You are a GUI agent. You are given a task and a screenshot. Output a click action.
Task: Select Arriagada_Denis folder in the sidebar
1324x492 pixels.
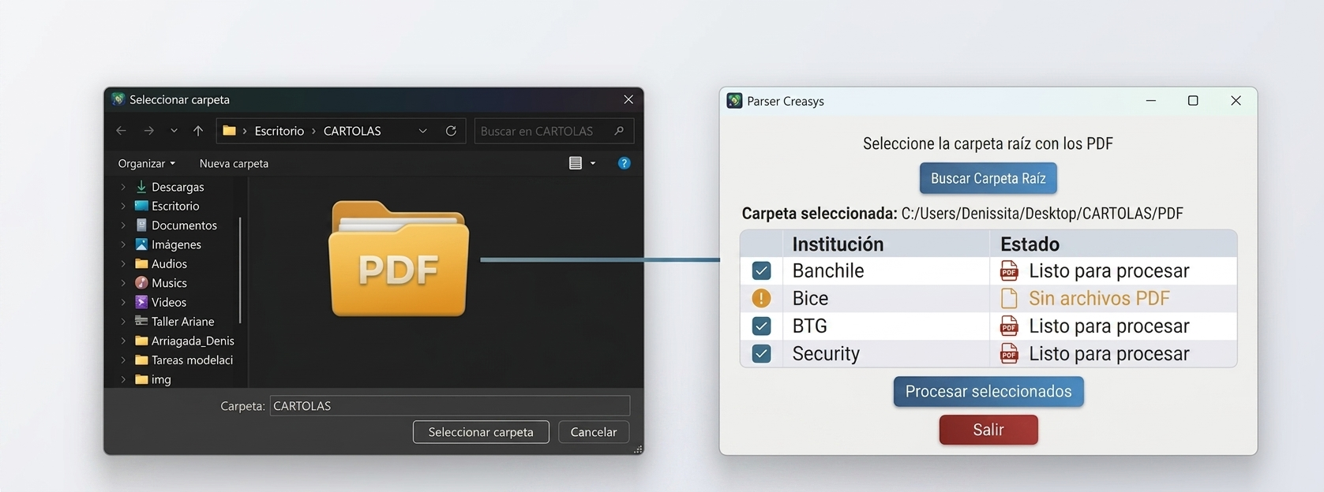tap(193, 341)
